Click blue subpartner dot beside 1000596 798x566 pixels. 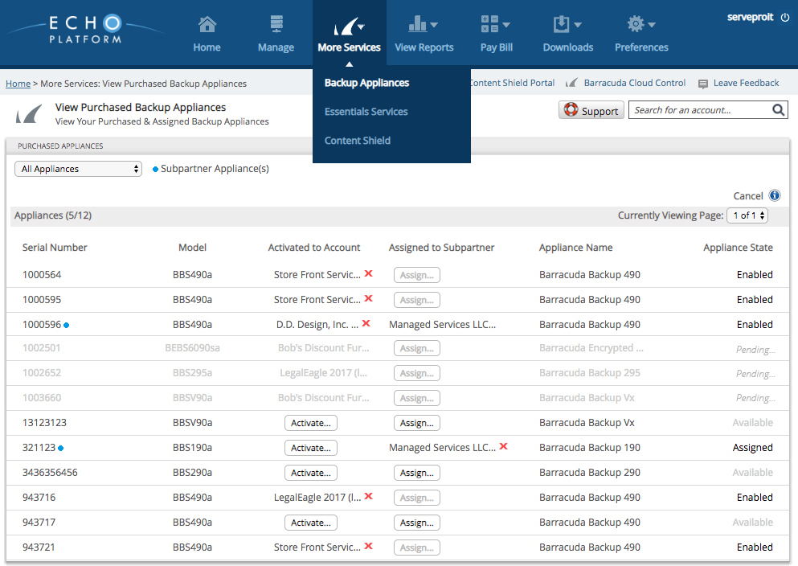click(66, 326)
